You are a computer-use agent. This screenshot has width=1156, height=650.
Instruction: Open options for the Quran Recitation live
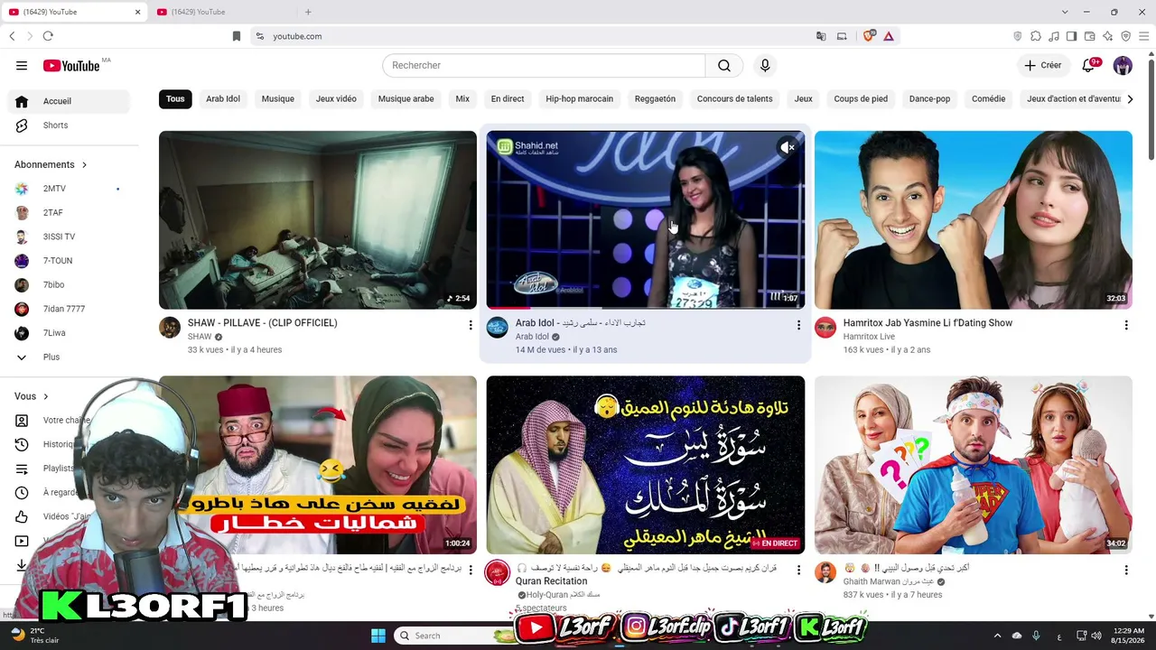(797, 570)
